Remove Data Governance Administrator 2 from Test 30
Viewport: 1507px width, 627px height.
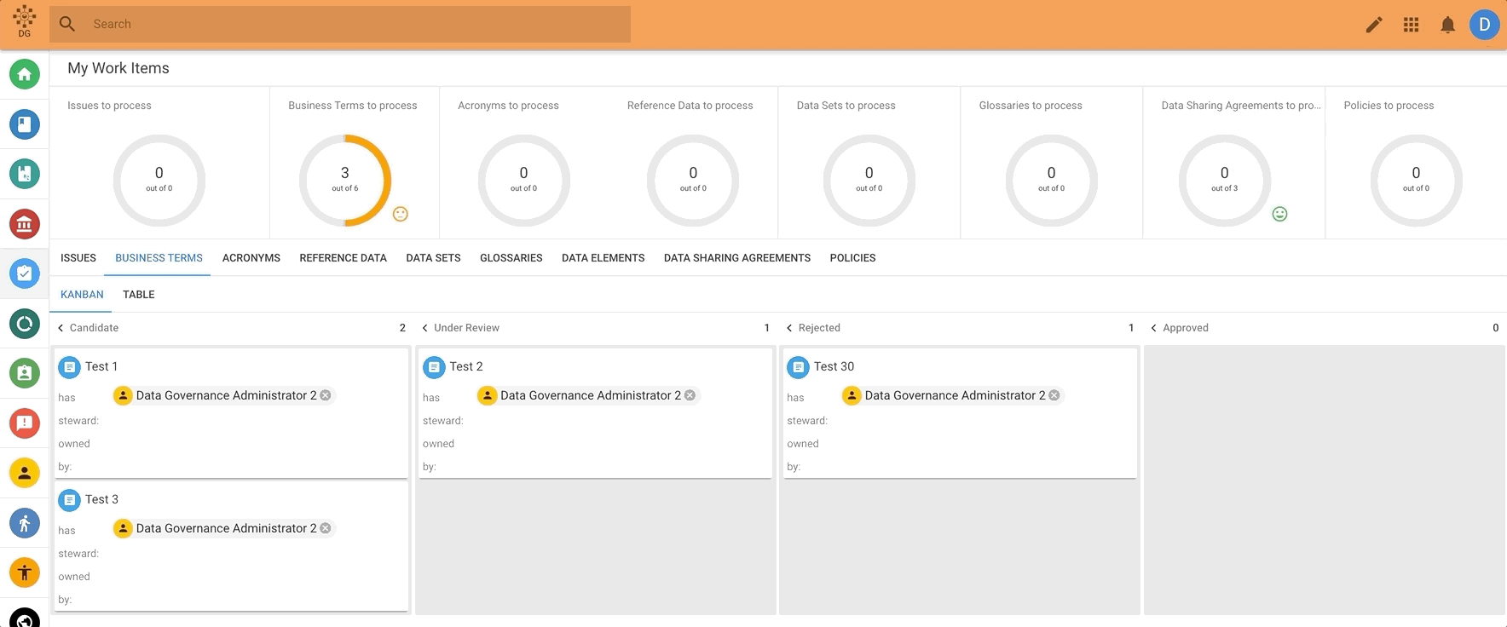(1054, 395)
